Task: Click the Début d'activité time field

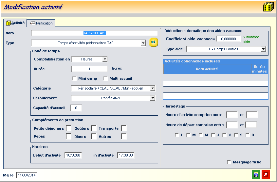Action: coord(73,155)
